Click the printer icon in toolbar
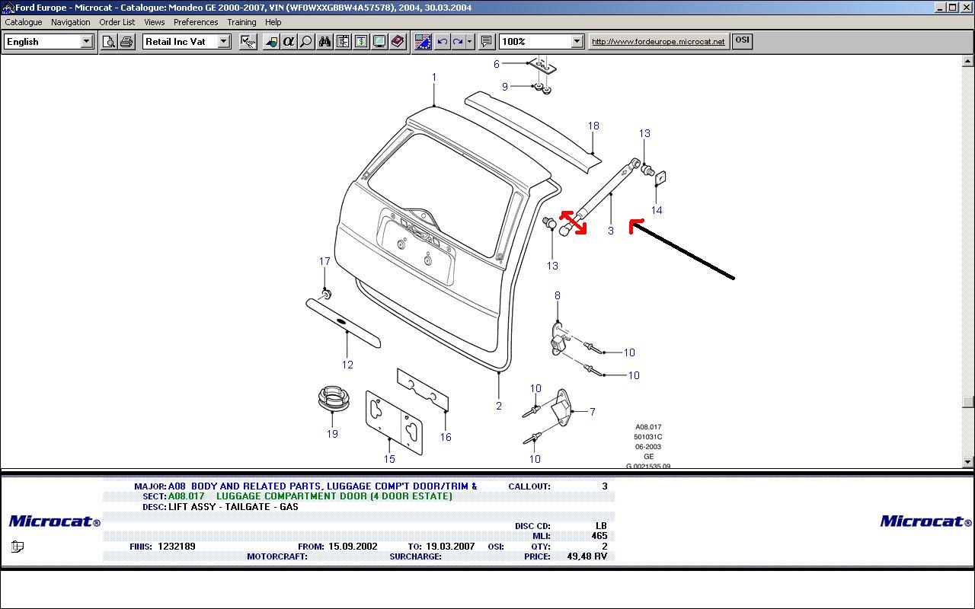This screenshot has height=609, width=975. click(x=126, y=42)
